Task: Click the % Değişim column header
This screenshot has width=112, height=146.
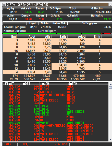Action: click(90, 23)
